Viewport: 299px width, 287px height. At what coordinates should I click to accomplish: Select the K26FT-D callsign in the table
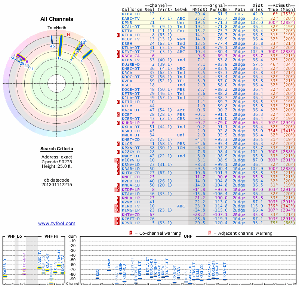pyautogui.click(x=131, y=219)
